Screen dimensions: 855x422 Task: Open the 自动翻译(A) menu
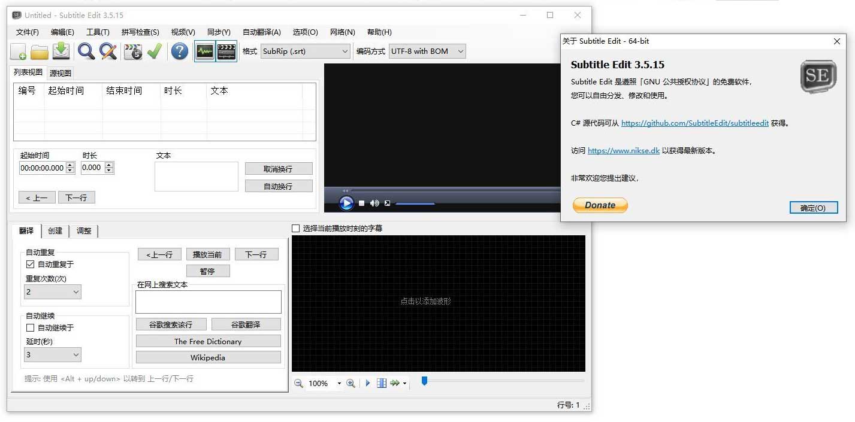262,32
